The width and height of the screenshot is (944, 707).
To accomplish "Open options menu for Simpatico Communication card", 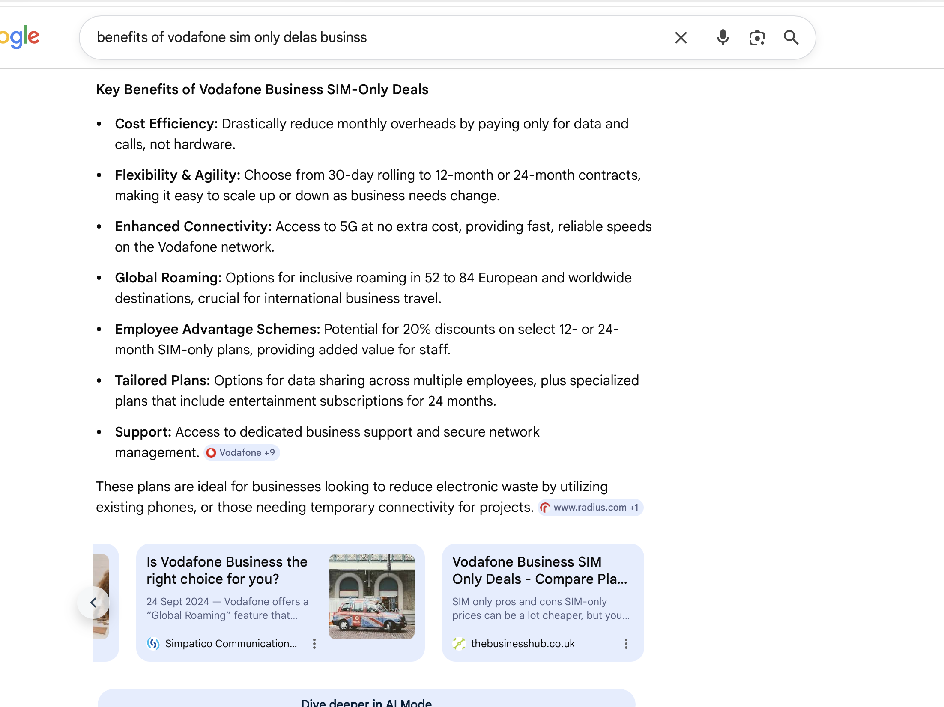I will 314,644.
